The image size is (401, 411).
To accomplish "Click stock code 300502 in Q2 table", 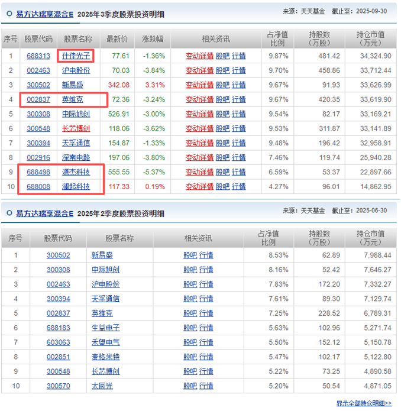I will click(58, 255).
